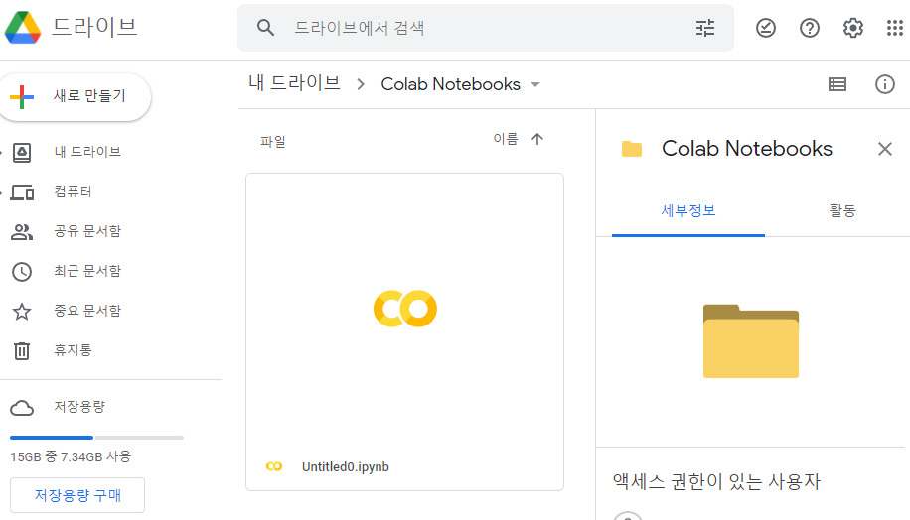Open the Colab Notebooks folder dropdown arrow

[535, 84]
